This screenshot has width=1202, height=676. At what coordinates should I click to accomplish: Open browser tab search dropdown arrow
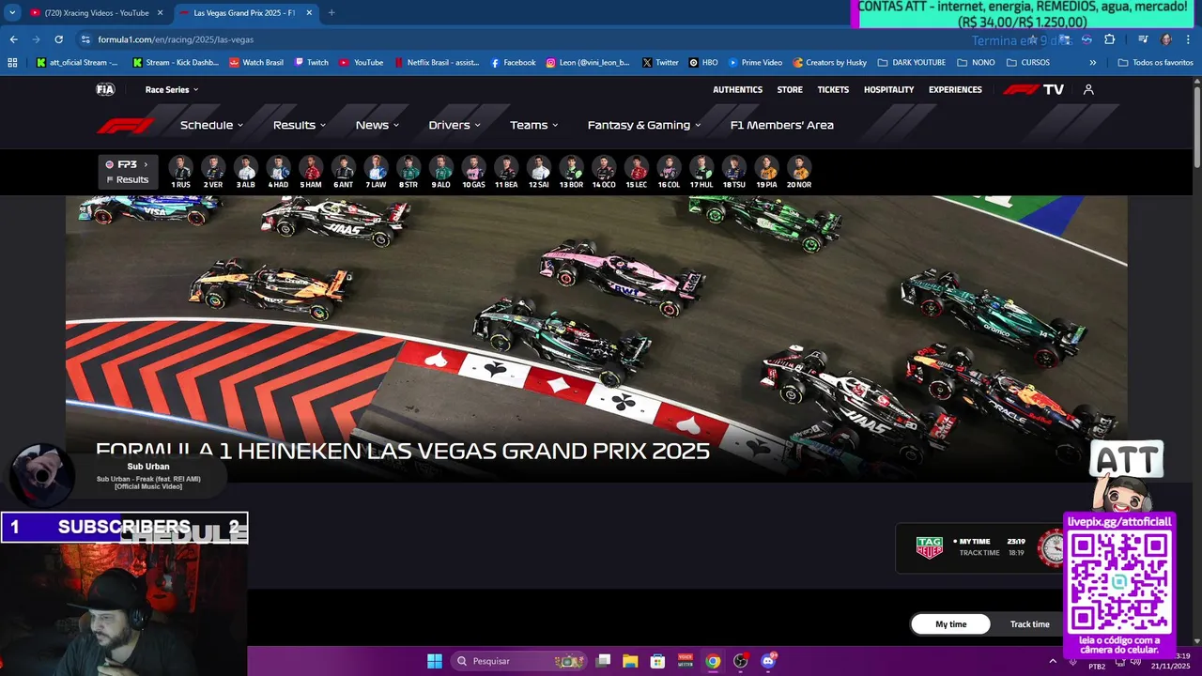tap(12, 12)
